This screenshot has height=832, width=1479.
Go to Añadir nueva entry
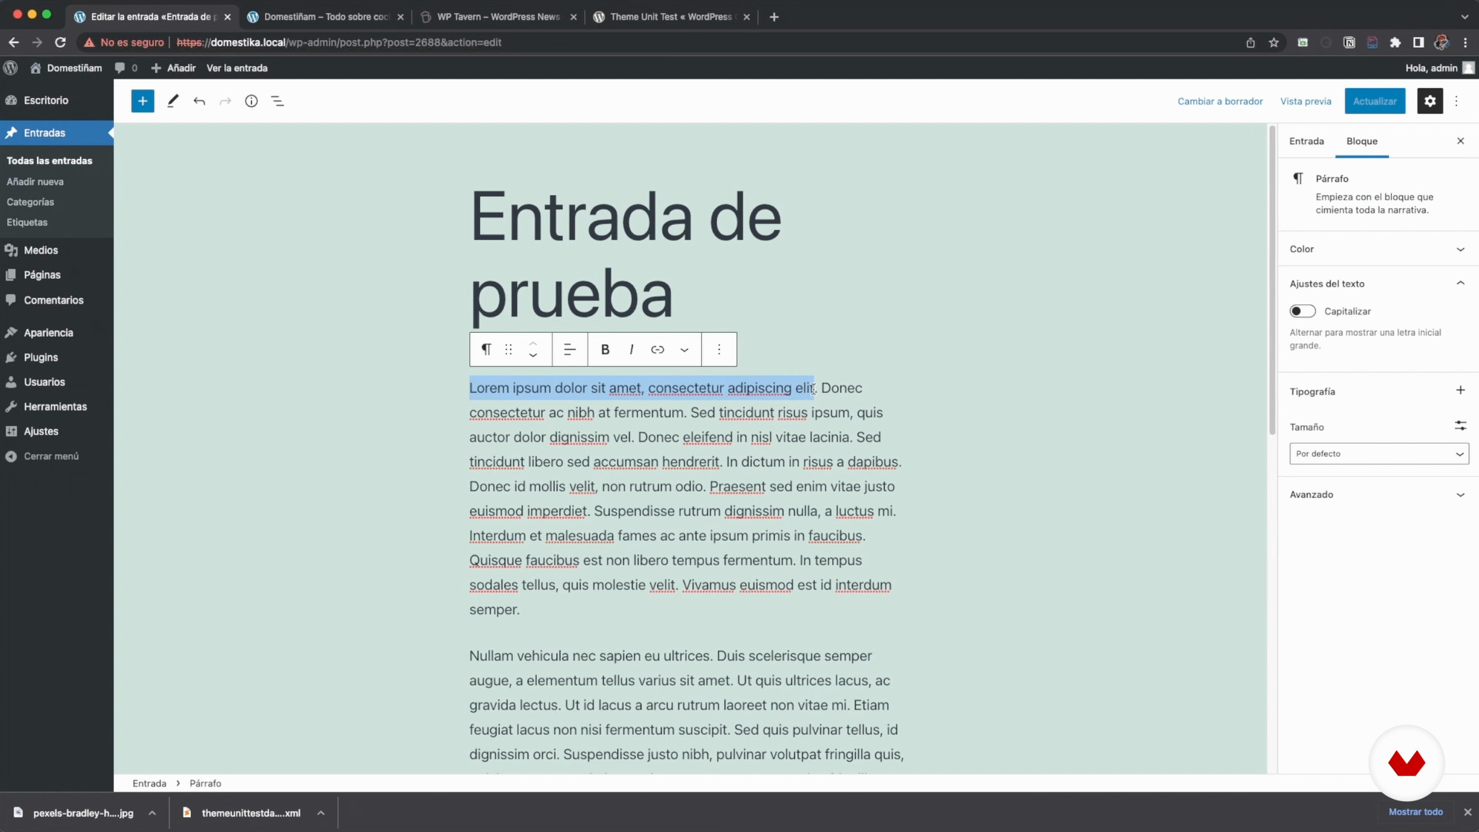(x=35, y=182)
